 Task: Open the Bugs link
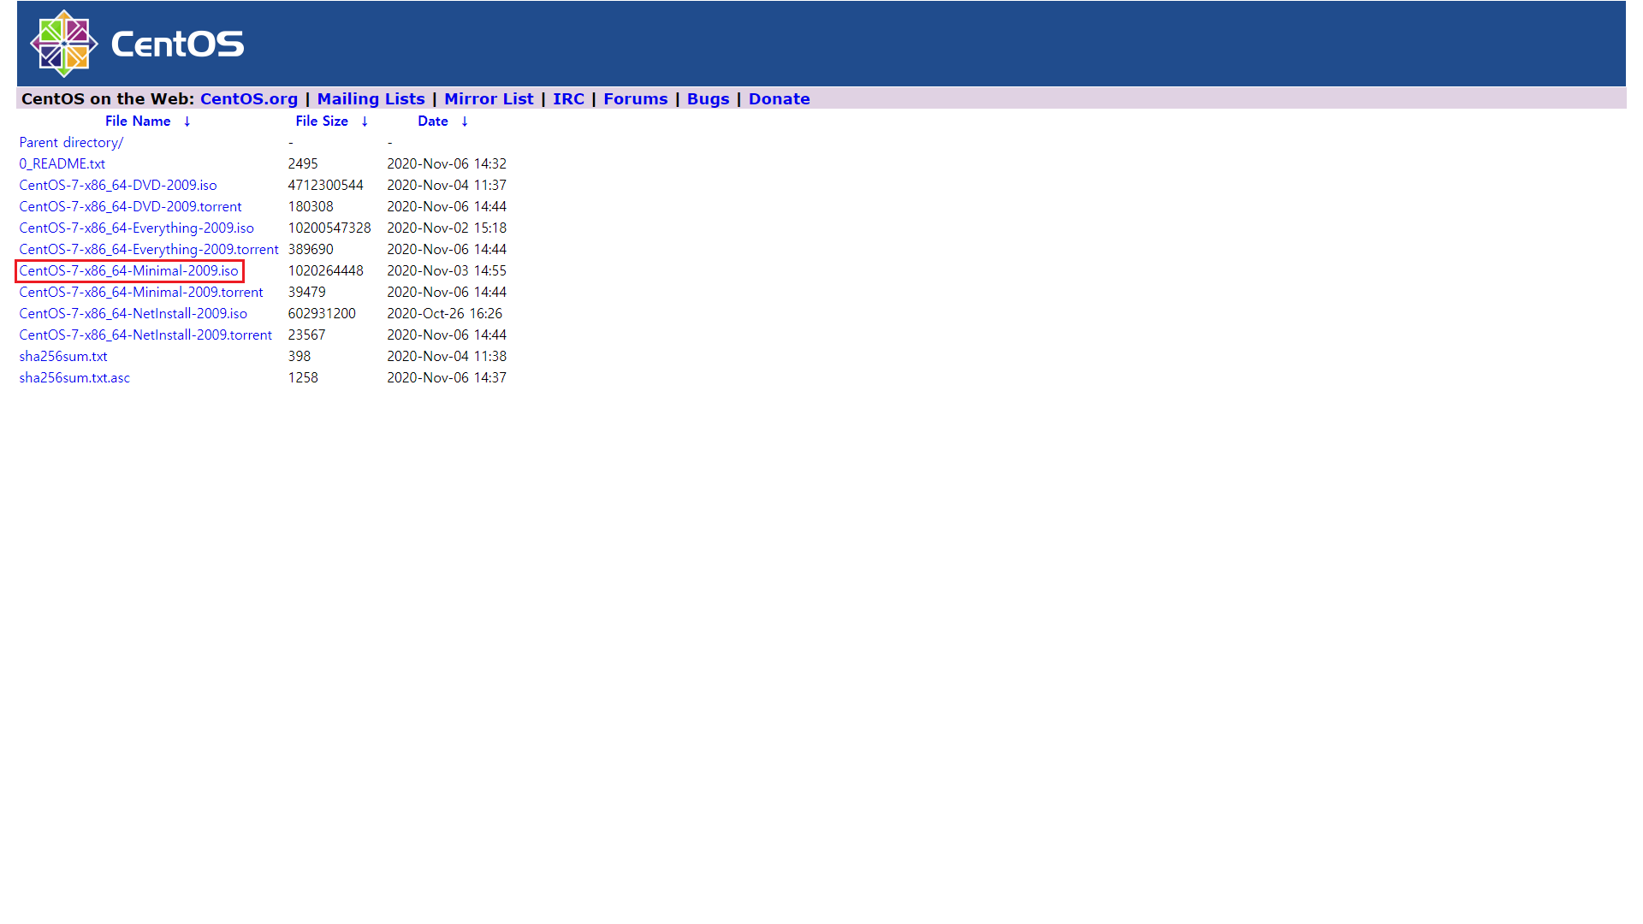coord(708,99)
